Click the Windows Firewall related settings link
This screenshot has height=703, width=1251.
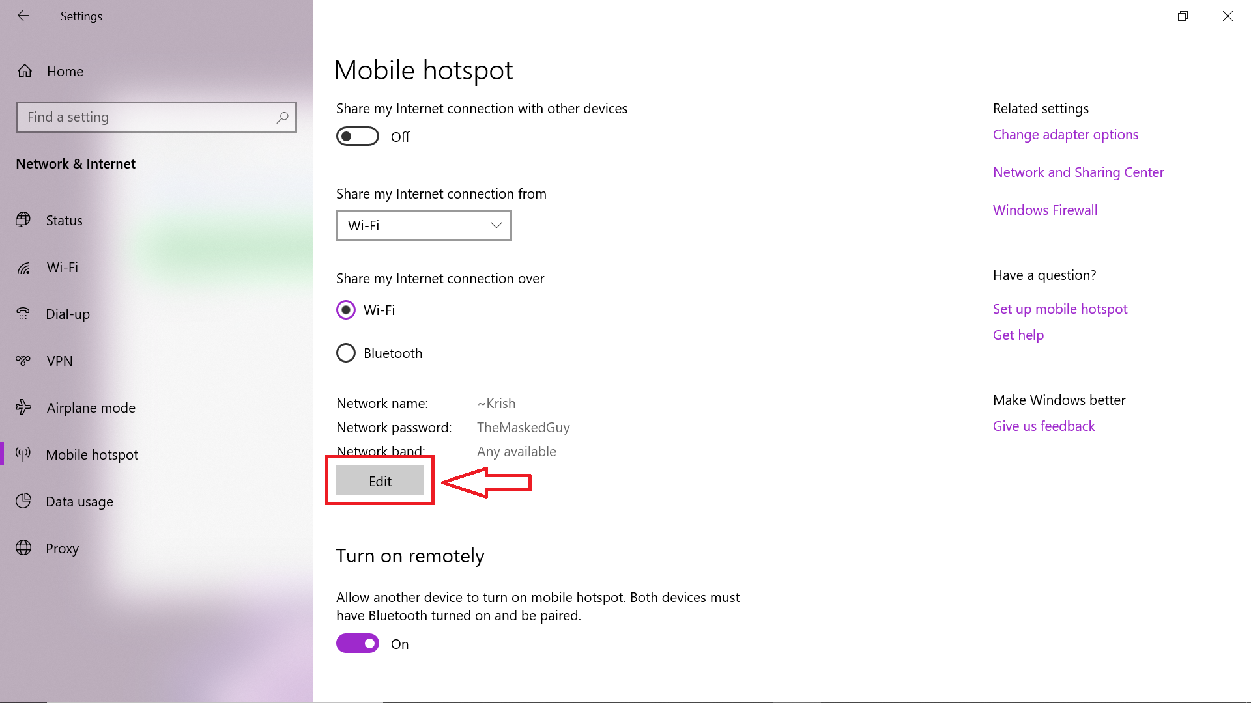click(1045, 210)
